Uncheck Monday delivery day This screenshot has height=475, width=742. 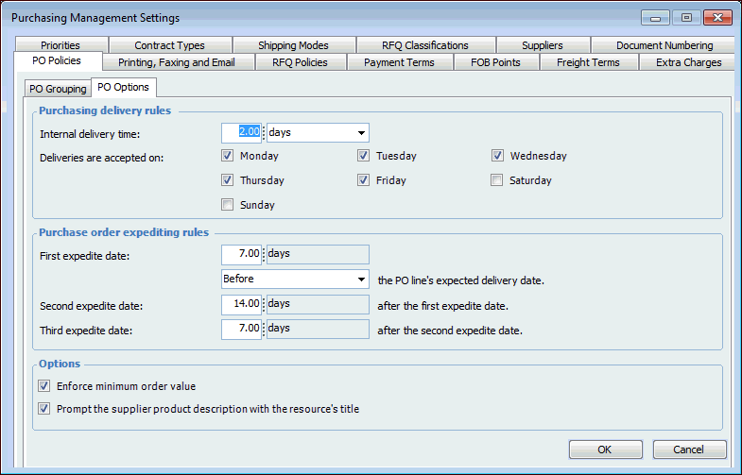pyautogui.click(x=227, y=156)
